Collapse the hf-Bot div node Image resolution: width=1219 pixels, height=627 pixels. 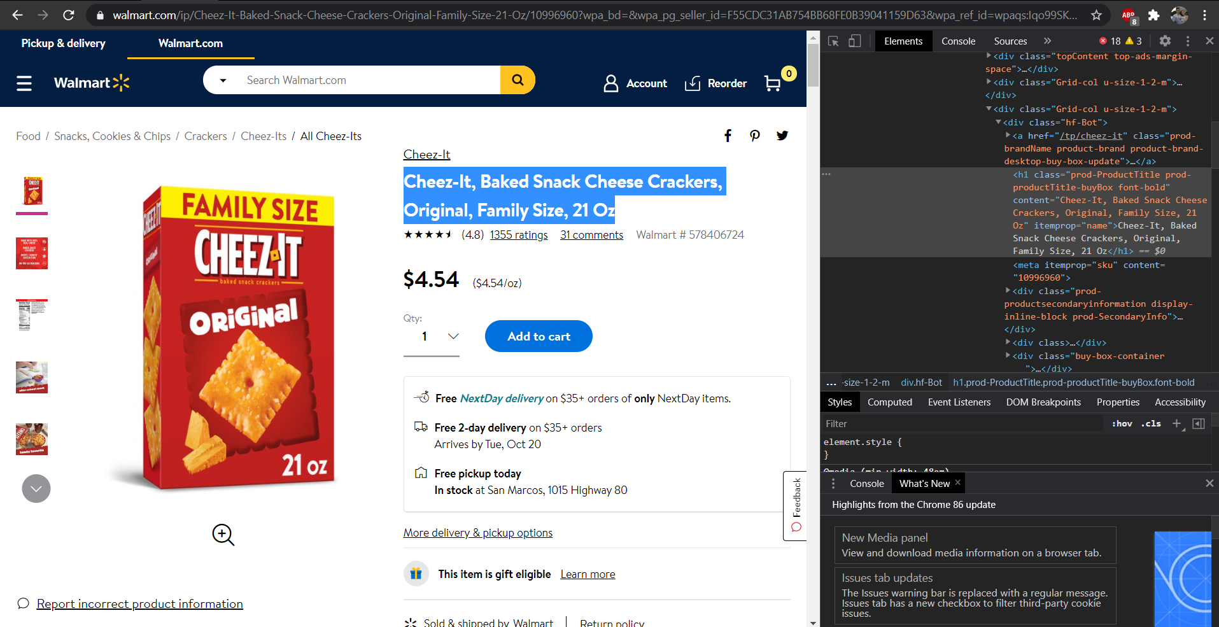click(x=998, y=122)
